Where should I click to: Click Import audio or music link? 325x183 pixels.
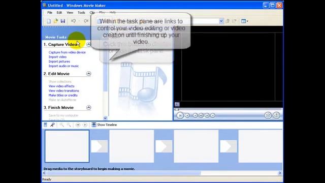click(x=63, y=66)
